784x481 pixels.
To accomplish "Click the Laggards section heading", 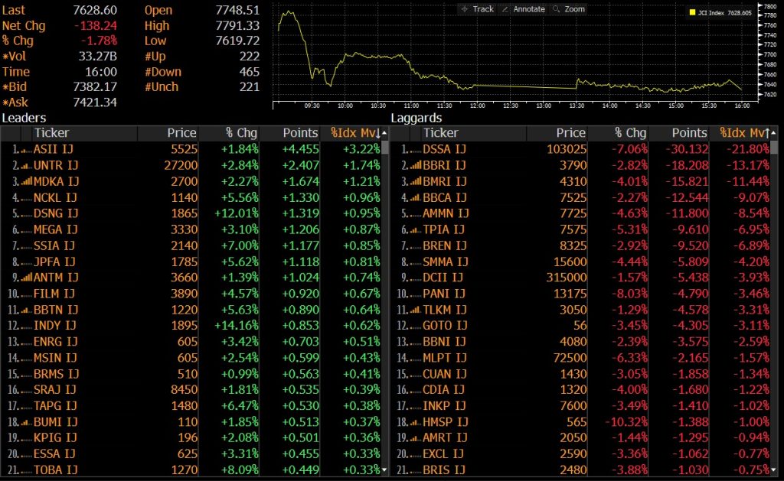I will tap(416, 119).
